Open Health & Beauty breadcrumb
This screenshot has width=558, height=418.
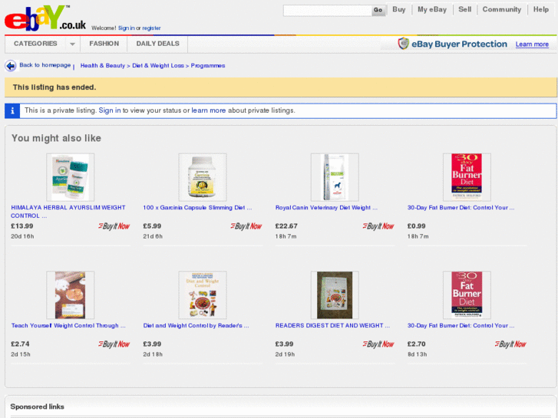(103, 66)
